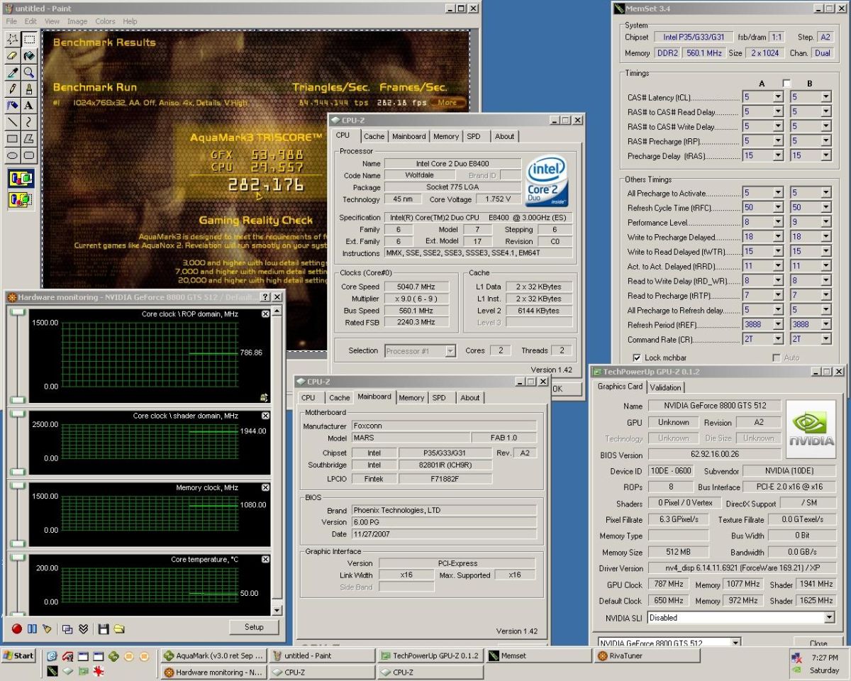
Task: Click the double-chevron icon in monitoring toolbar
Action: [x=83, y=629]
